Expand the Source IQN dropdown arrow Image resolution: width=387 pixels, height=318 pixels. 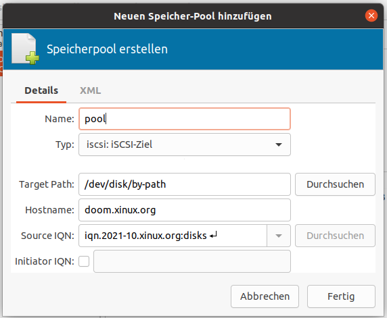point(279,236)
